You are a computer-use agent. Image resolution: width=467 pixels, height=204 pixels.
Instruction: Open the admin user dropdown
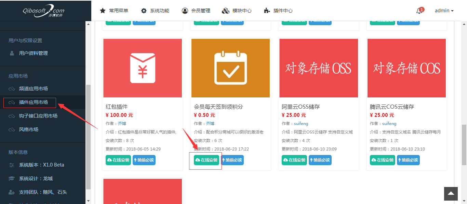444,11
